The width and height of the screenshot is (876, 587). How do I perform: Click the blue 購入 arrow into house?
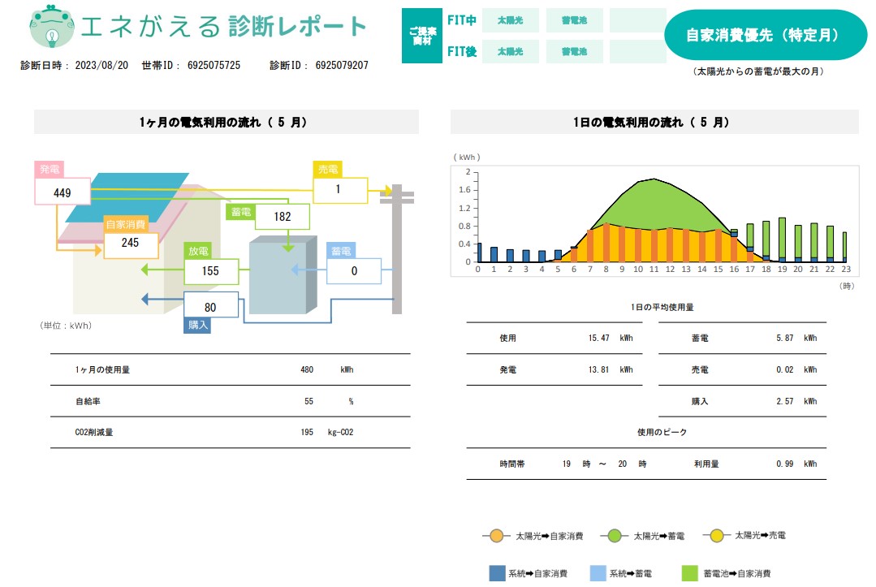tap(162, 300)
